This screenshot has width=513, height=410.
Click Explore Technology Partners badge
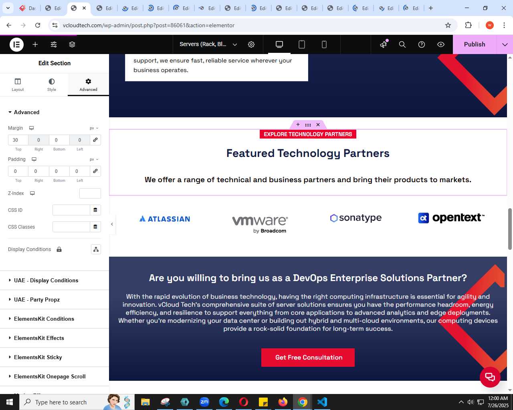point(308,134)
